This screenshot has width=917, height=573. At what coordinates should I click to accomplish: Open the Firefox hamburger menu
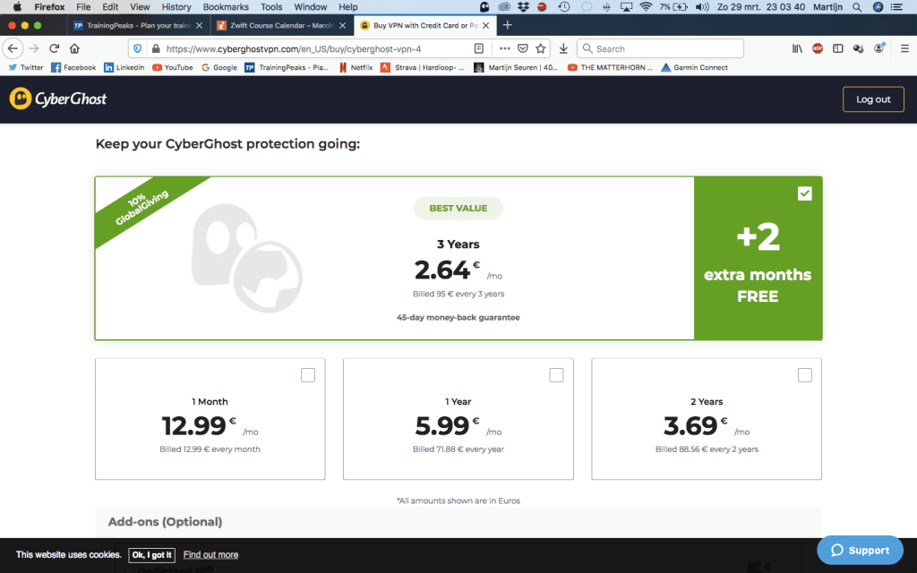coord(904,48)
